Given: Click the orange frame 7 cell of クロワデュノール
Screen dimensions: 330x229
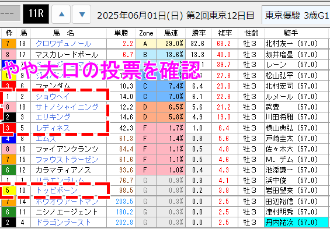Looking at the screenshot, I should [x=8, y=44].
